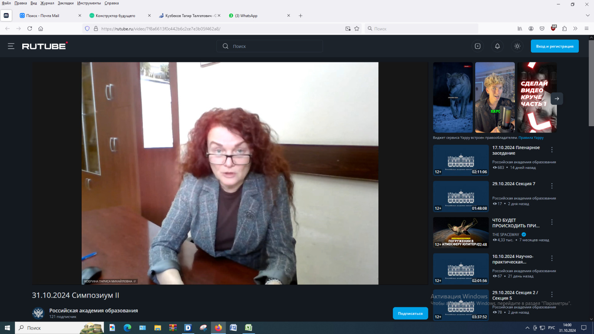Subscribe with the Подписаться button
Screen dimensions: 594x334
click(410, 314)
